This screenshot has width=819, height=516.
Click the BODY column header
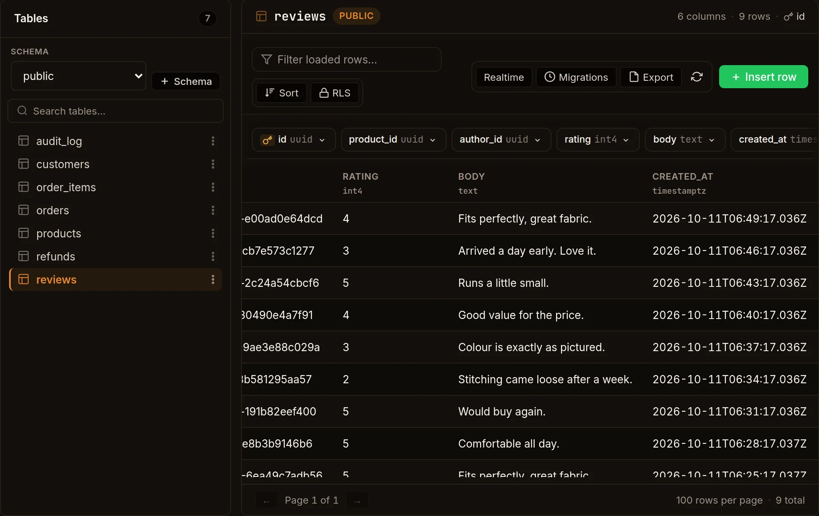click(471, 176)
